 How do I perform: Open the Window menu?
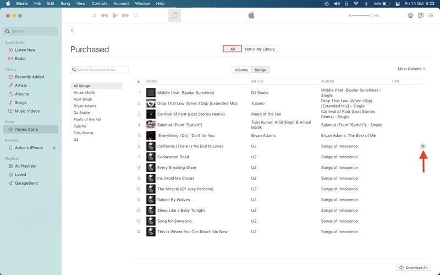tap(142, 4)
